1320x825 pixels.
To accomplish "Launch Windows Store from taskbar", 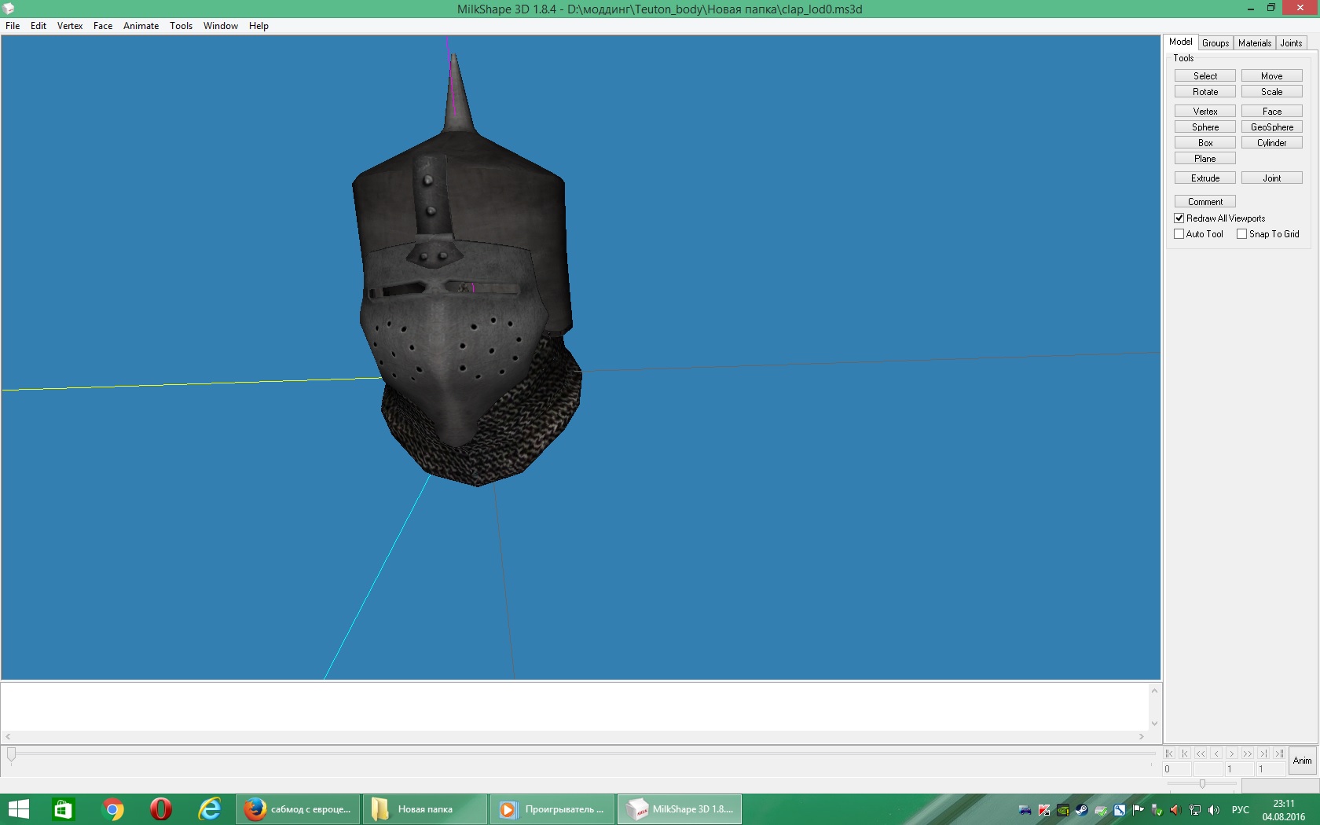I will coord(63,809).
